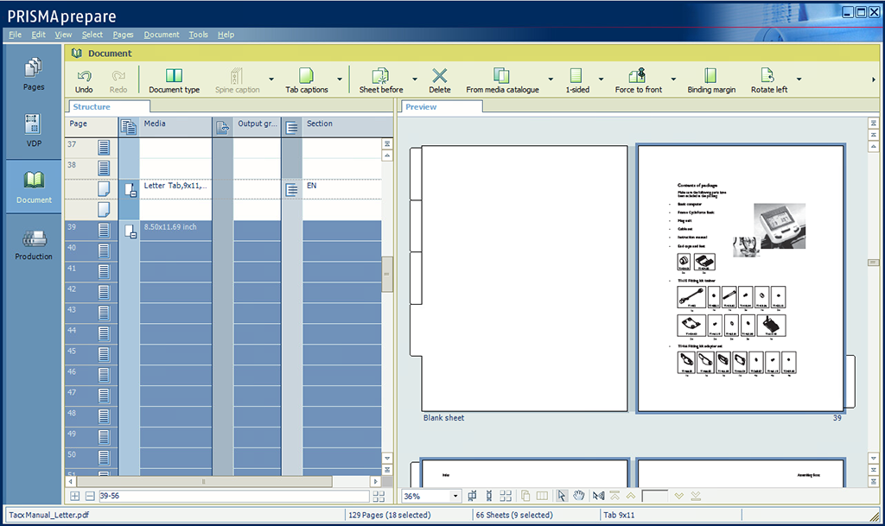Viewport: 885px width, 526px height.
Task: Open the Spine caption dropdown arrow
Action: pos(271,79)
